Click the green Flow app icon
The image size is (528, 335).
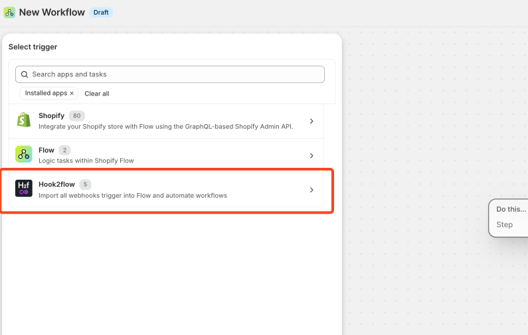pyautogui.click(x=24, y=155)
